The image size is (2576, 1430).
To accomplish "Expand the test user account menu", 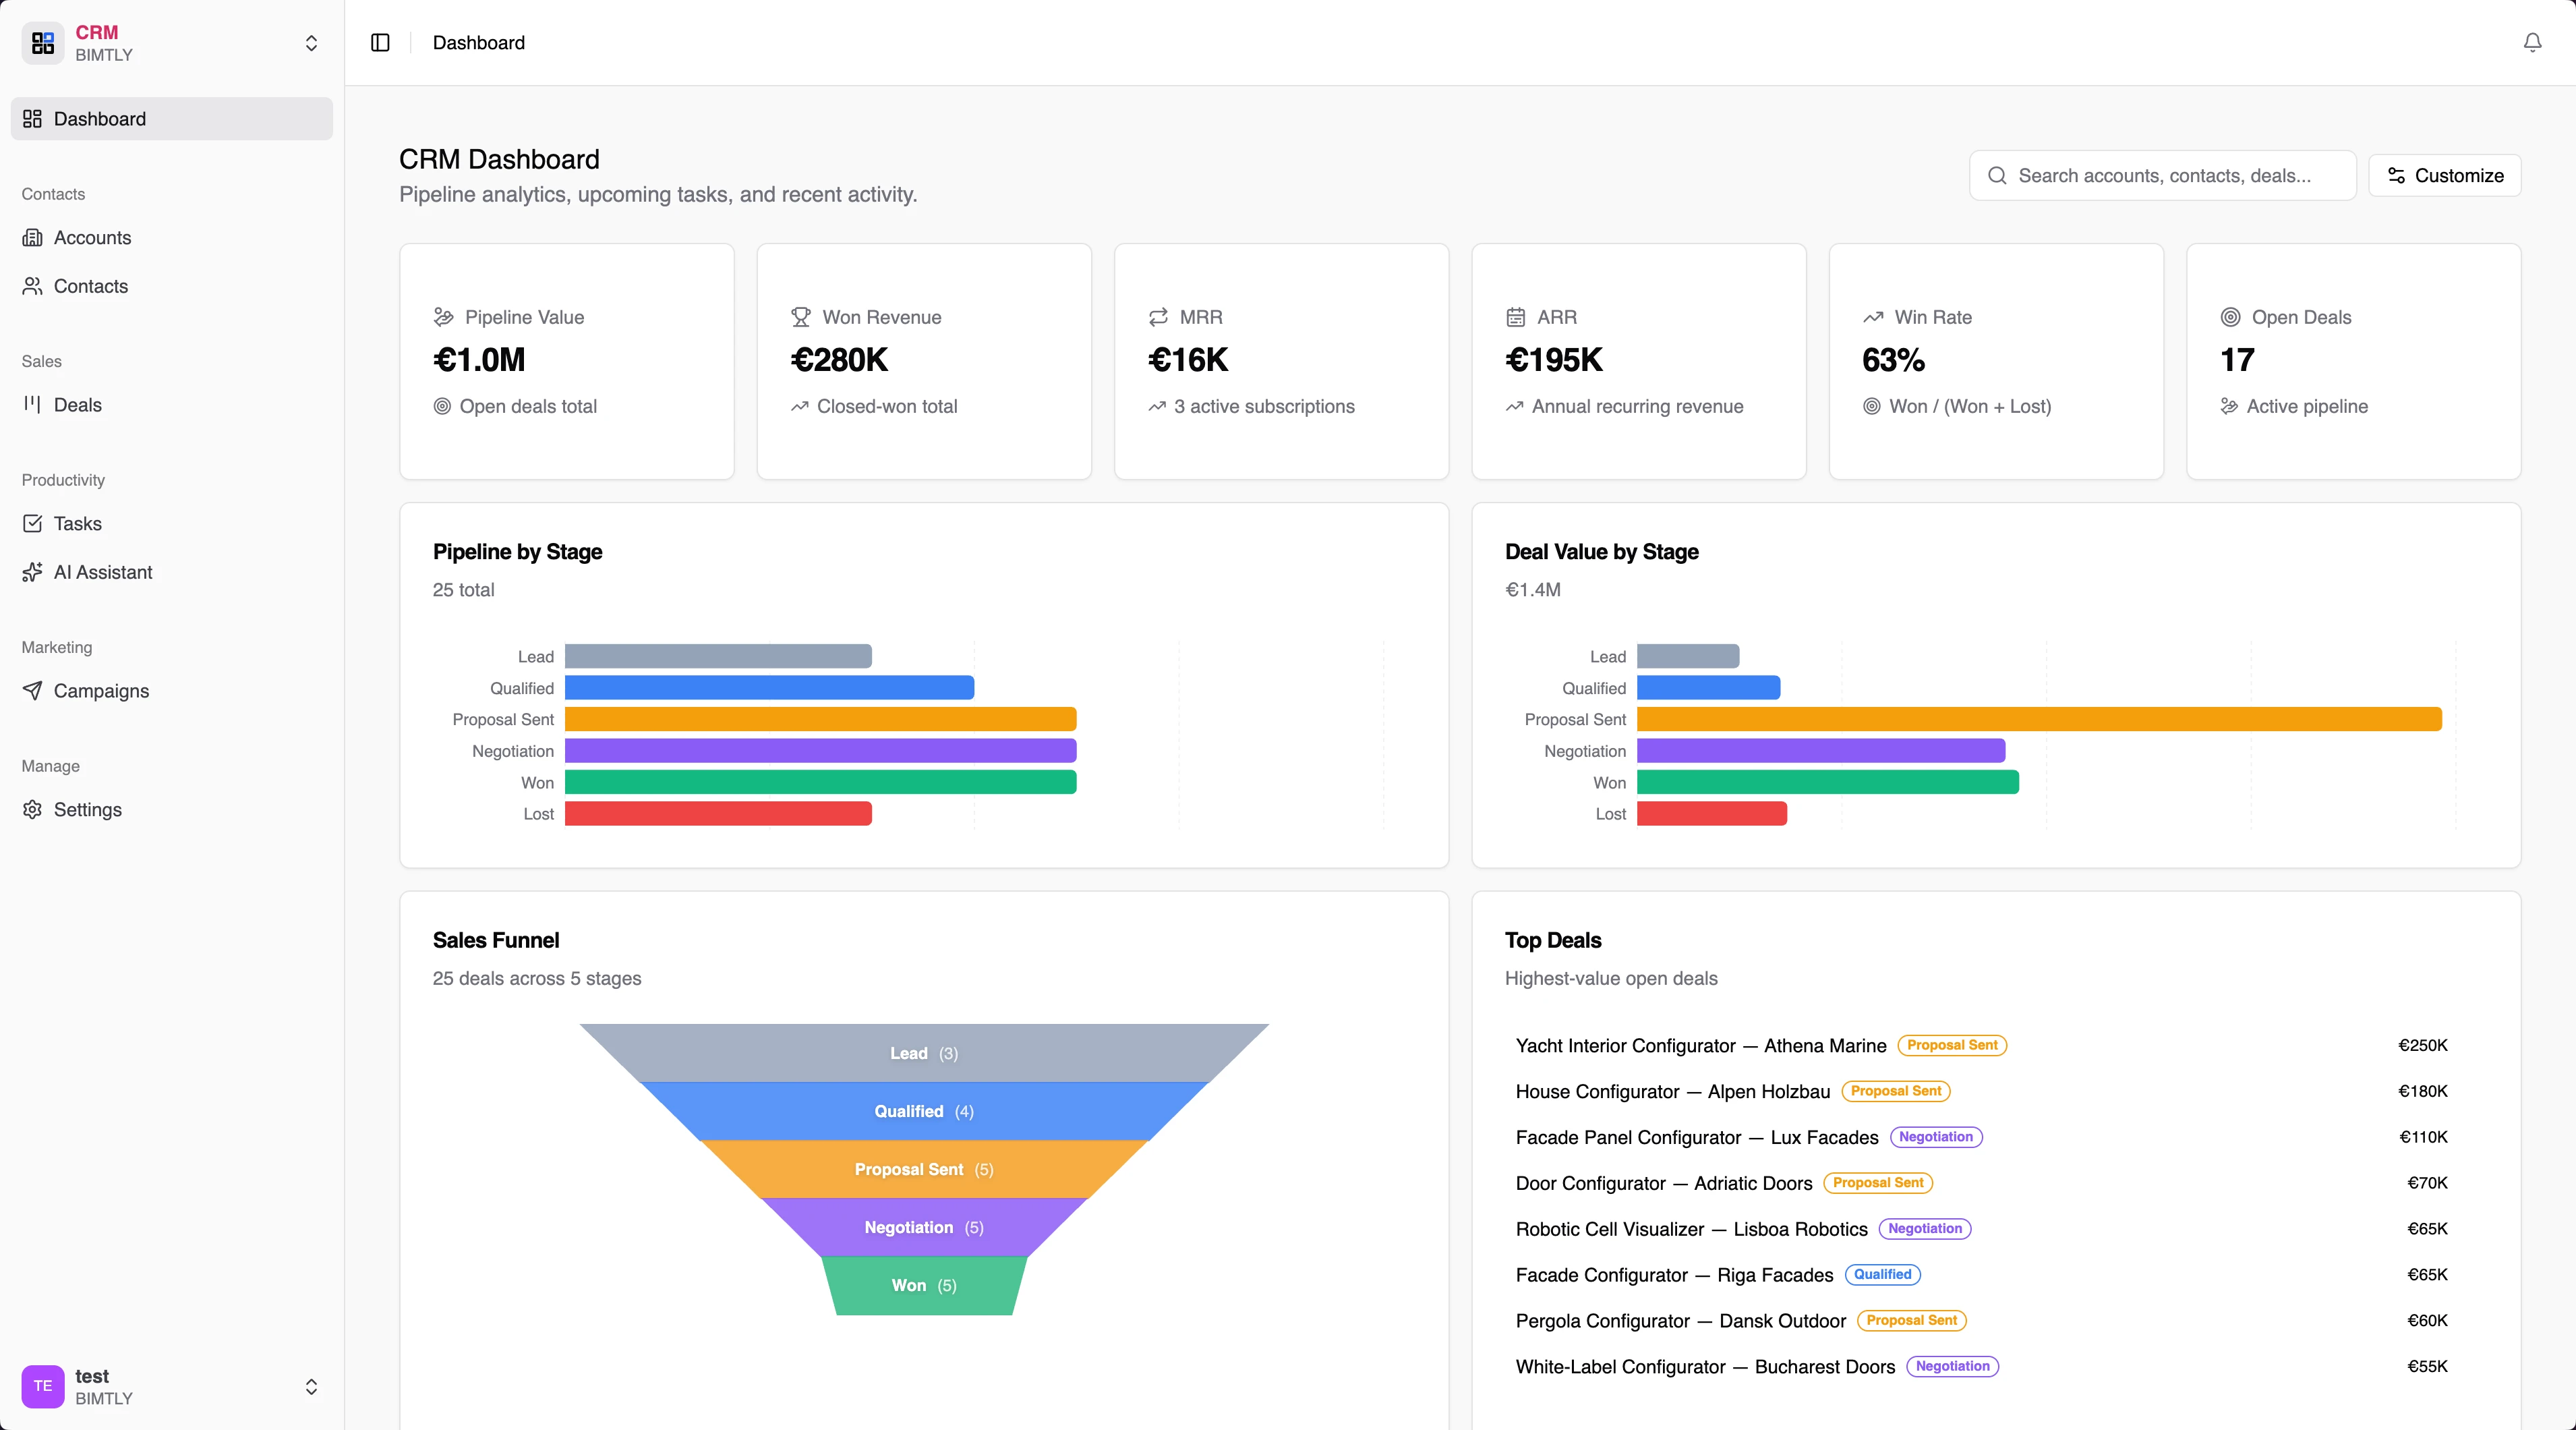I will (x=311, y=1386).
